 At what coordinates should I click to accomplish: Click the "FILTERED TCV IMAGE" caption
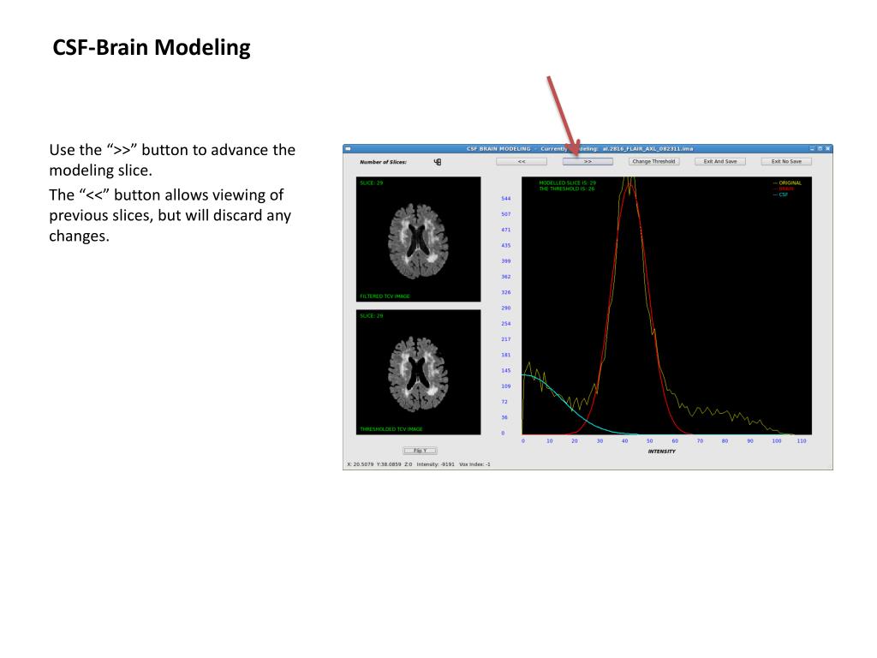coord(385,296)
